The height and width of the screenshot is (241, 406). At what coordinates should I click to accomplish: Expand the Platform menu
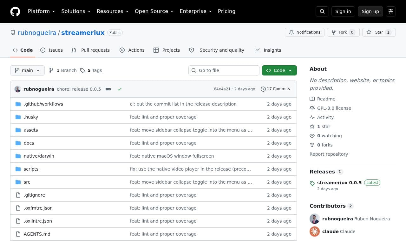pyautogui.click(x=42, y=11)
